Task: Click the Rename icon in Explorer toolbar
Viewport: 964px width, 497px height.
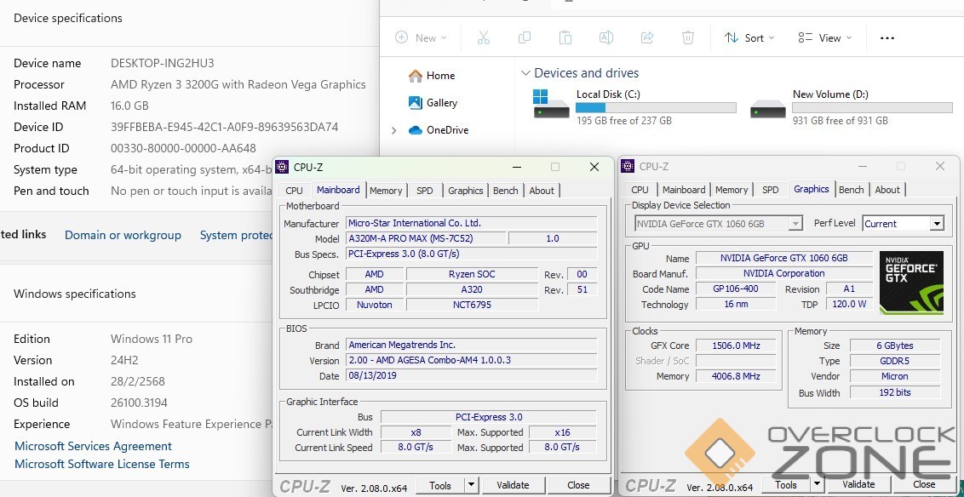Action: tap(605, 37)
